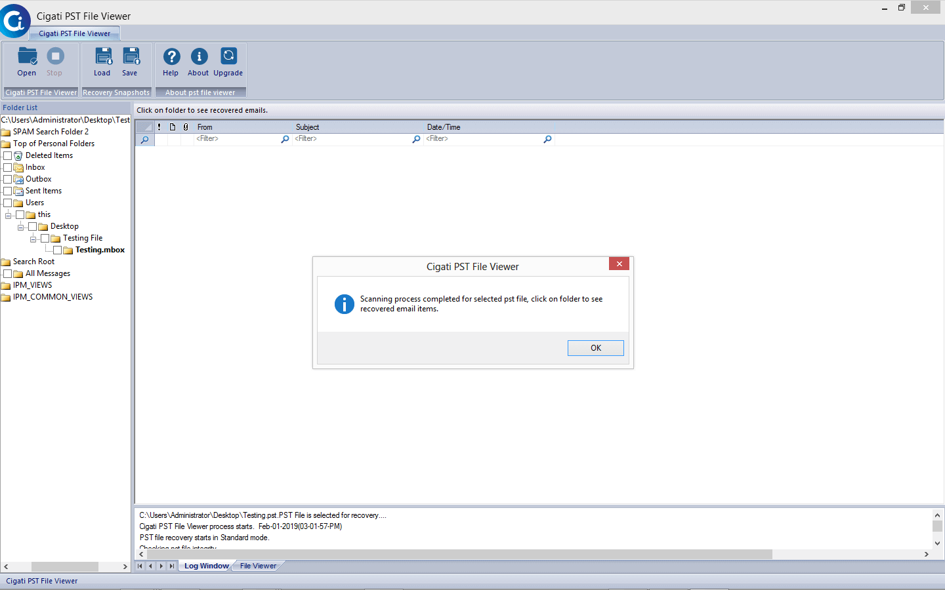Check the Outbox folder checkbox
Image resolution: width=945 pixels, height=590 pixels.
(8, 179)
